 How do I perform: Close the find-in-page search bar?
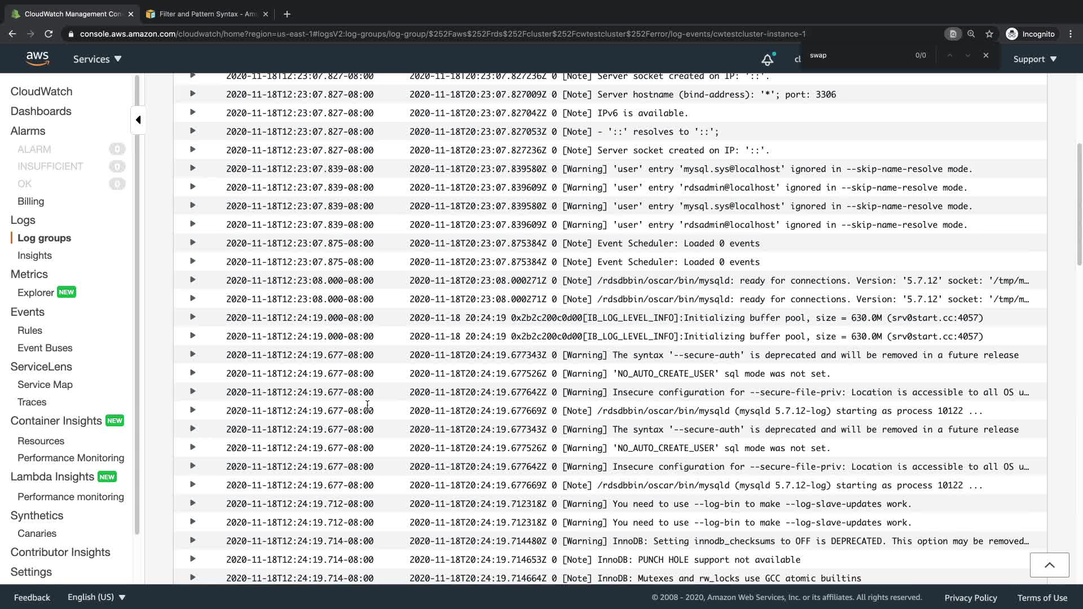pyautogui.click(x=986, y=55)
